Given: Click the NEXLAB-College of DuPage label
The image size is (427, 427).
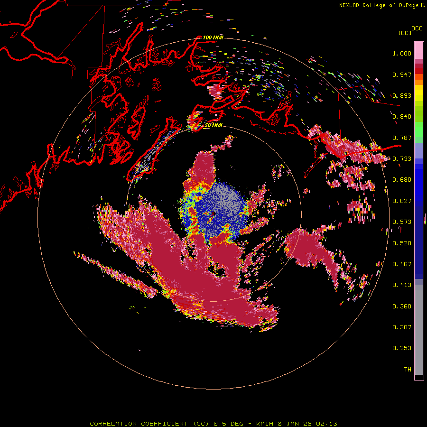Looking at the screenshot, I should pyautogui.click(x=379, y=5).
